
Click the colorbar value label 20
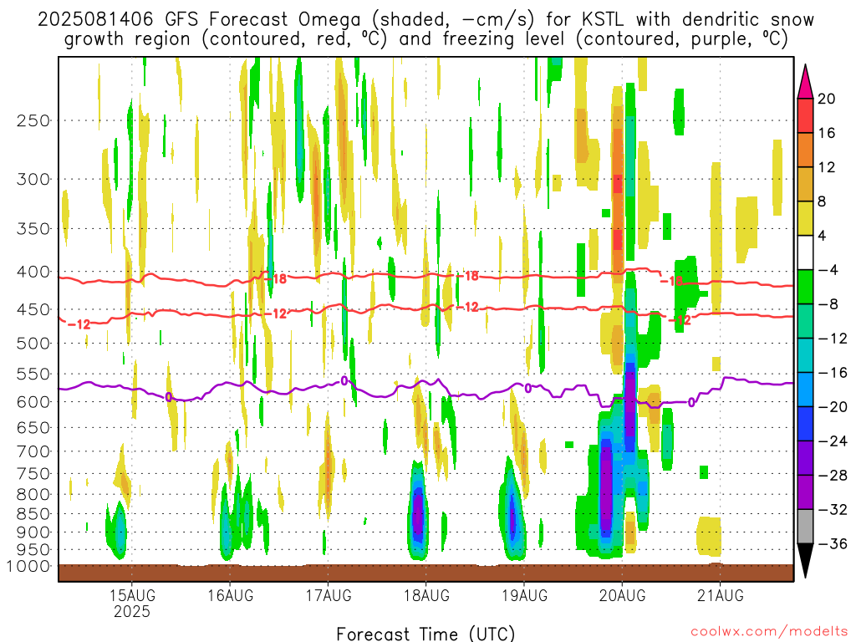pyautogui.click(x=827, y=99)
